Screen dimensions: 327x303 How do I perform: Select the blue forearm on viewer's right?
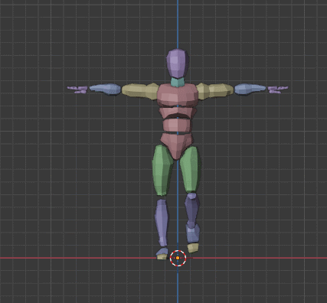pyautogui.click(x=250, y=89)
